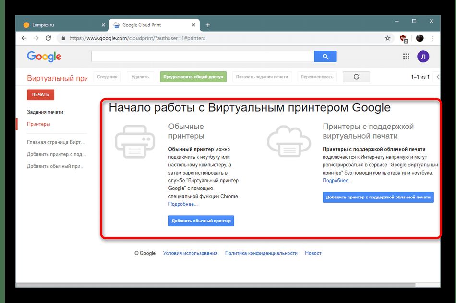Open the Chrome three-dot menu

click(x=433, y=38)
